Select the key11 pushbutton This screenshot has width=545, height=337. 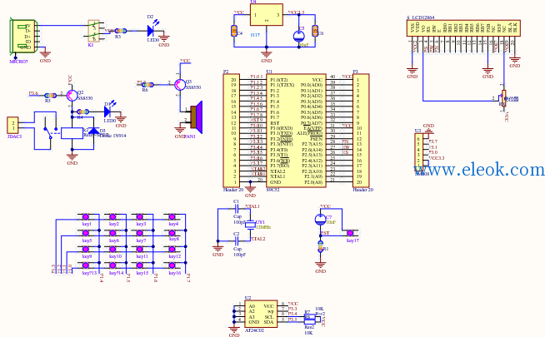(x=140, y=249)
